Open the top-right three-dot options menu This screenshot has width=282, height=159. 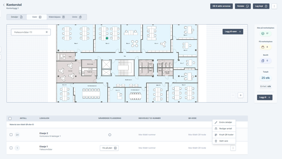274,6
